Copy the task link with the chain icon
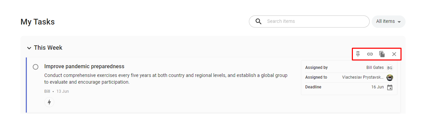424x125 pixels. coord(370,54)
